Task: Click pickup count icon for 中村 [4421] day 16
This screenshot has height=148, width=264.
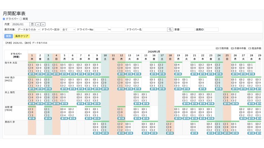Action: (x=151, y=79)
